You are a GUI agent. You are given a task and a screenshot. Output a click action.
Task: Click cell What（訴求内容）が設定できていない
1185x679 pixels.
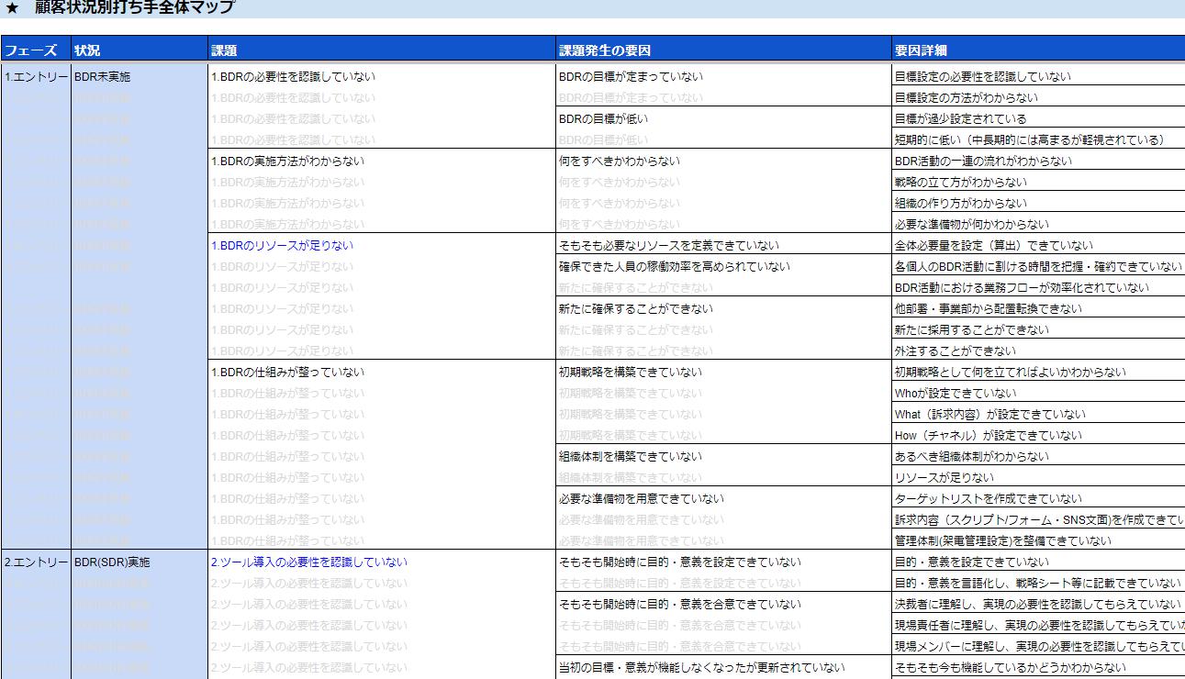(1038, 415)
